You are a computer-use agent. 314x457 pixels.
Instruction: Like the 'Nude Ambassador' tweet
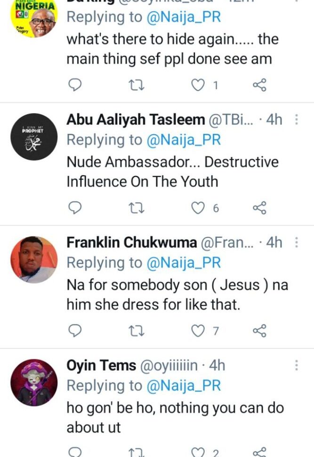coord(199,207)
